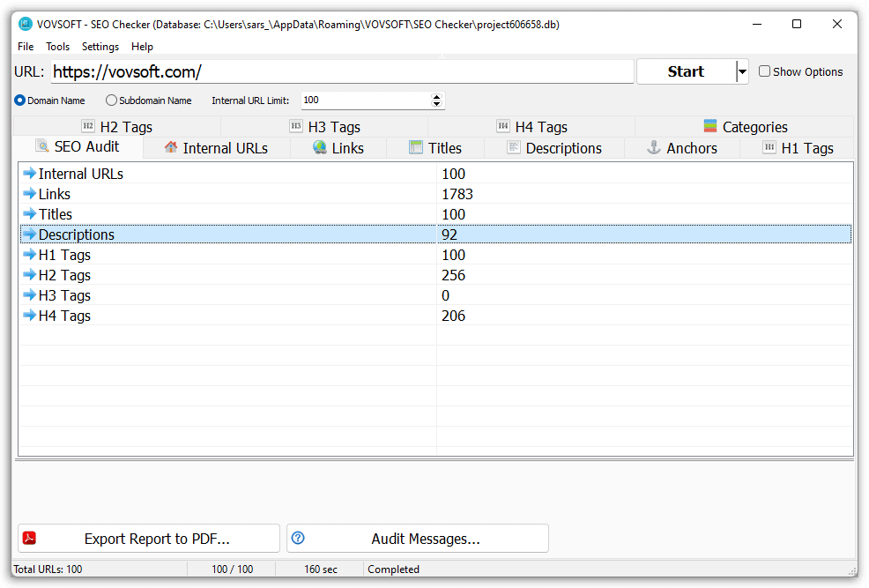Open the File menu

pos(26,47)
